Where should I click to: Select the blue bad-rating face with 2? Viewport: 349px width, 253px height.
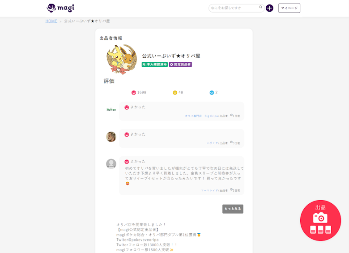coord(212,93)
